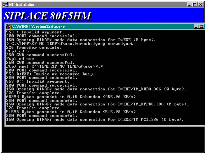The height and width of the screenshot is (153, 205).
Task: Maximize the ftp.exe console window
Action: (201, 27)
